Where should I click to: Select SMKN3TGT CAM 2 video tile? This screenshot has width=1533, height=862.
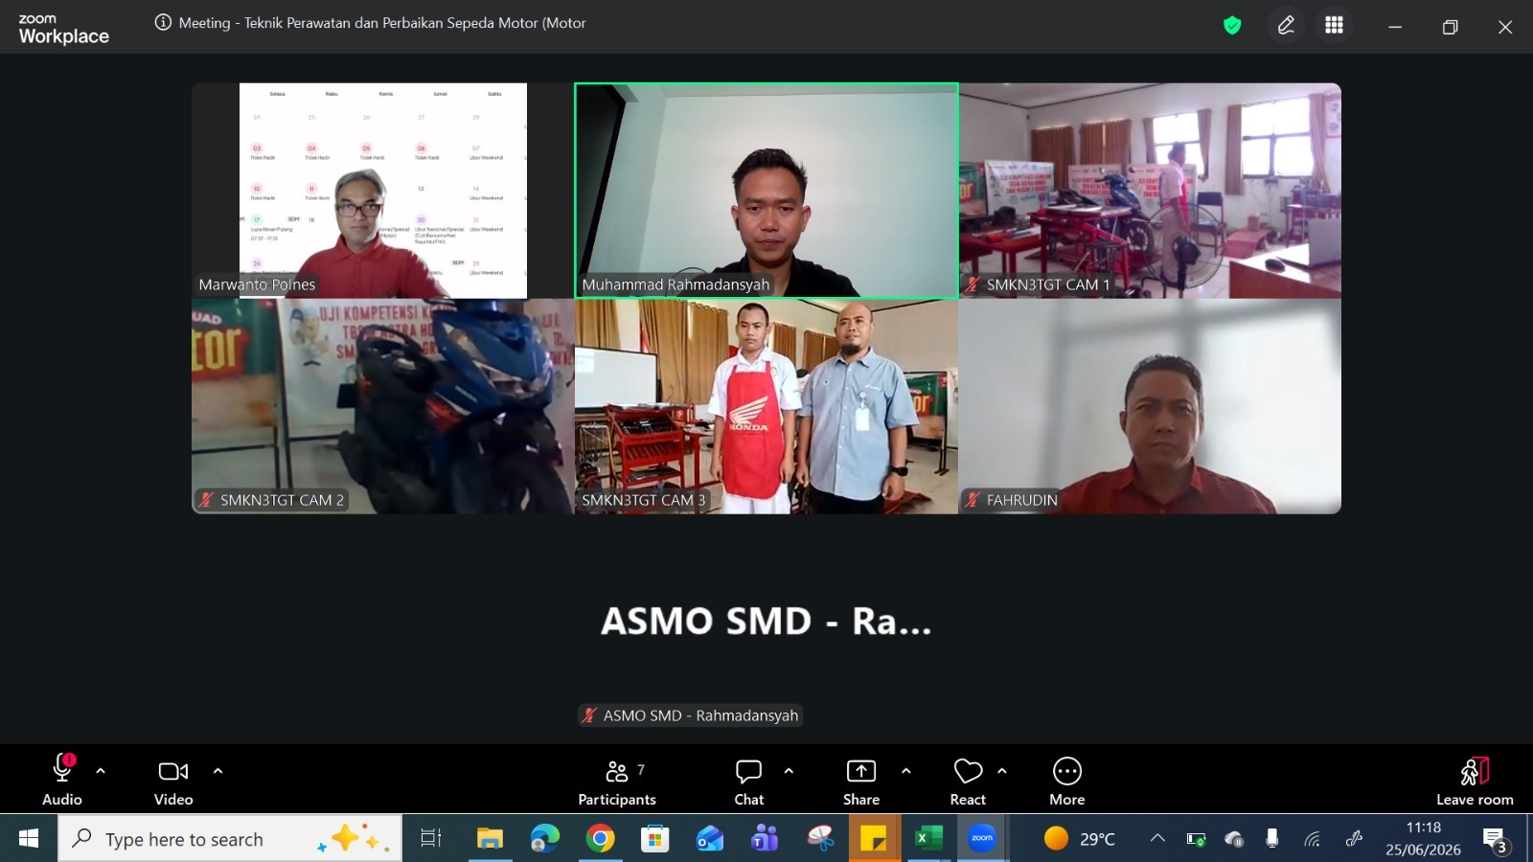[x=383, y=406]
